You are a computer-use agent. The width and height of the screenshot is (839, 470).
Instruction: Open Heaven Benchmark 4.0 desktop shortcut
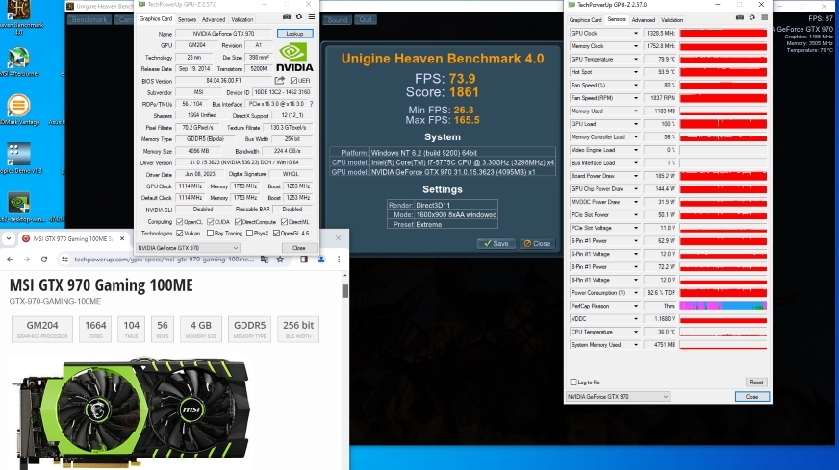(18, 16)
